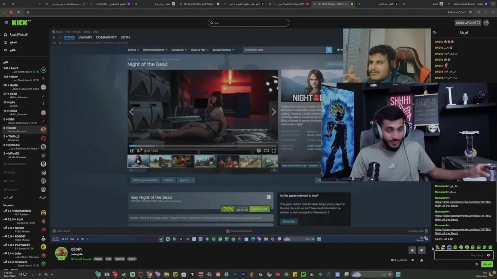497x279 pixels.
Task: Open zR3d channel in sidebar
Action: point(24,96)
